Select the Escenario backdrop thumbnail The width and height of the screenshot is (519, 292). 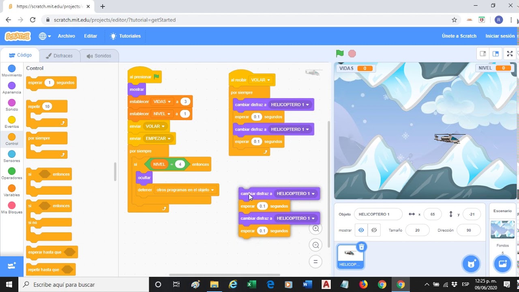(x=502, y=230)
